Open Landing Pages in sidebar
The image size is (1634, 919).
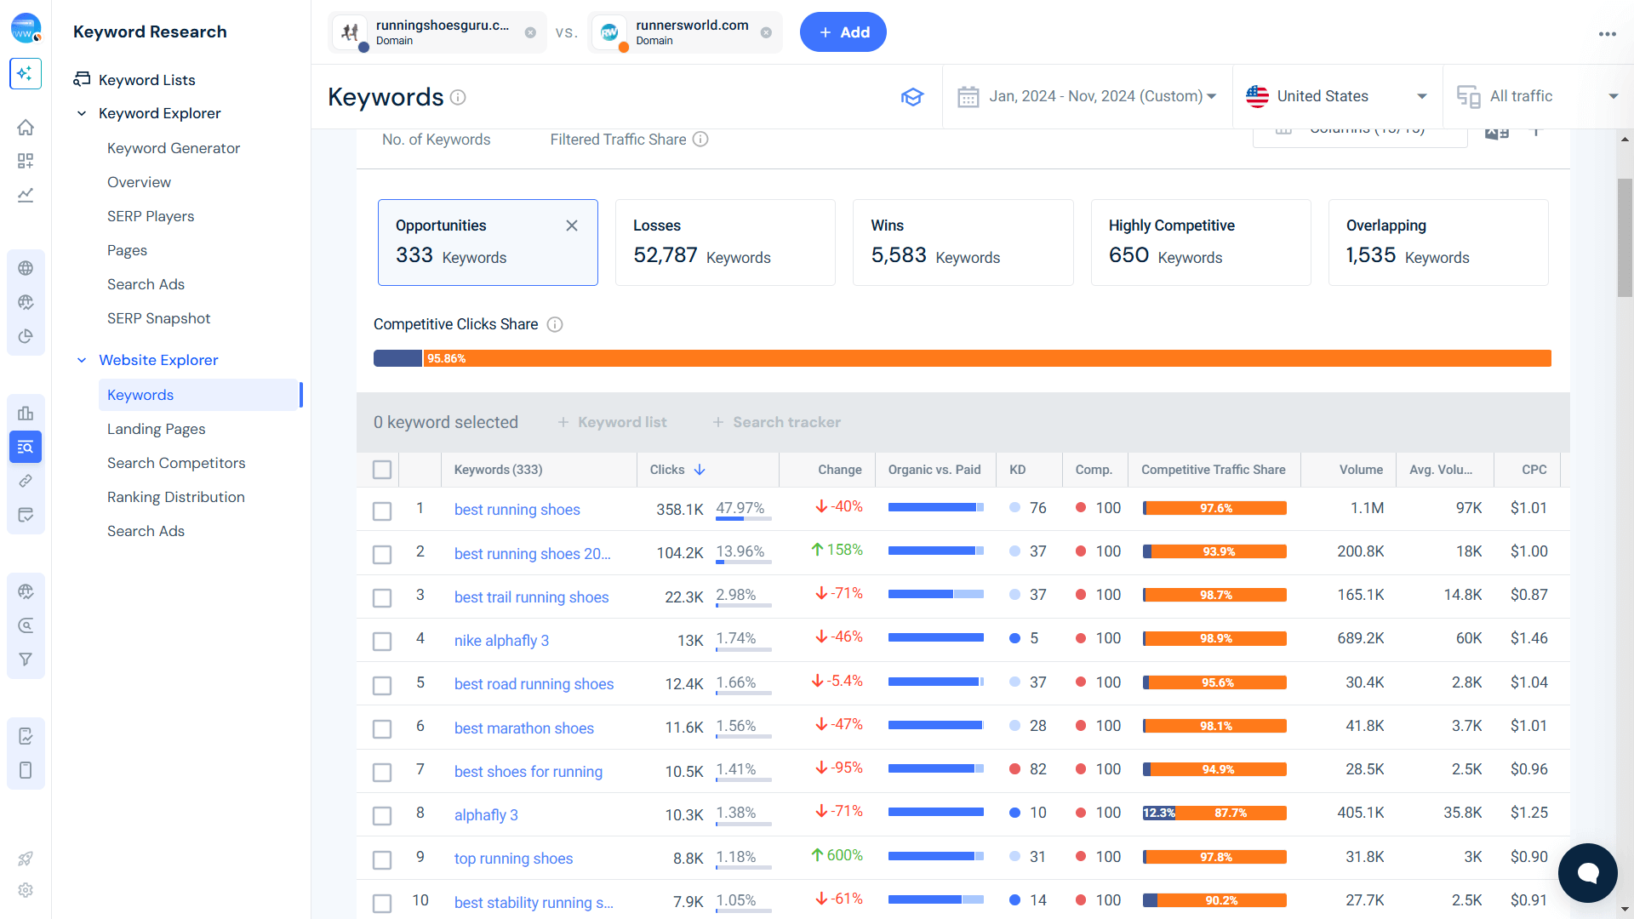(x=157, y=429)
